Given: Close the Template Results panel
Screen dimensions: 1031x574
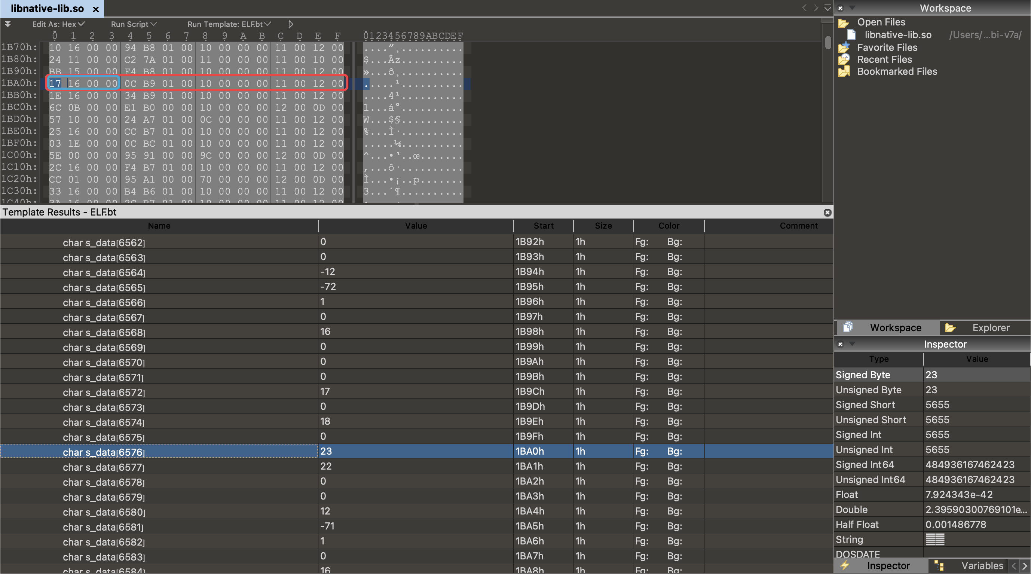Looking at the screenshot, I should [827, 213].
